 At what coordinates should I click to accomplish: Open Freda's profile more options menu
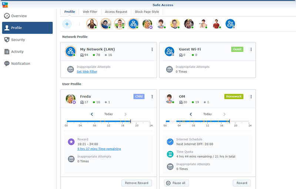tap(152, 97)
